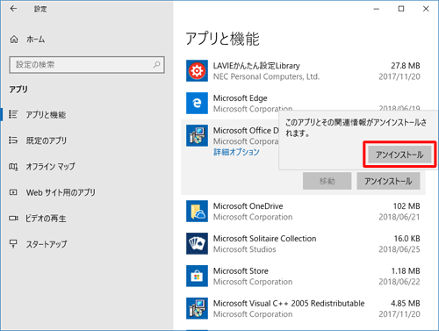The width and height of the screenshot is (439, 331).
Task: Close the 設定 window
Action: pos(426,9)
